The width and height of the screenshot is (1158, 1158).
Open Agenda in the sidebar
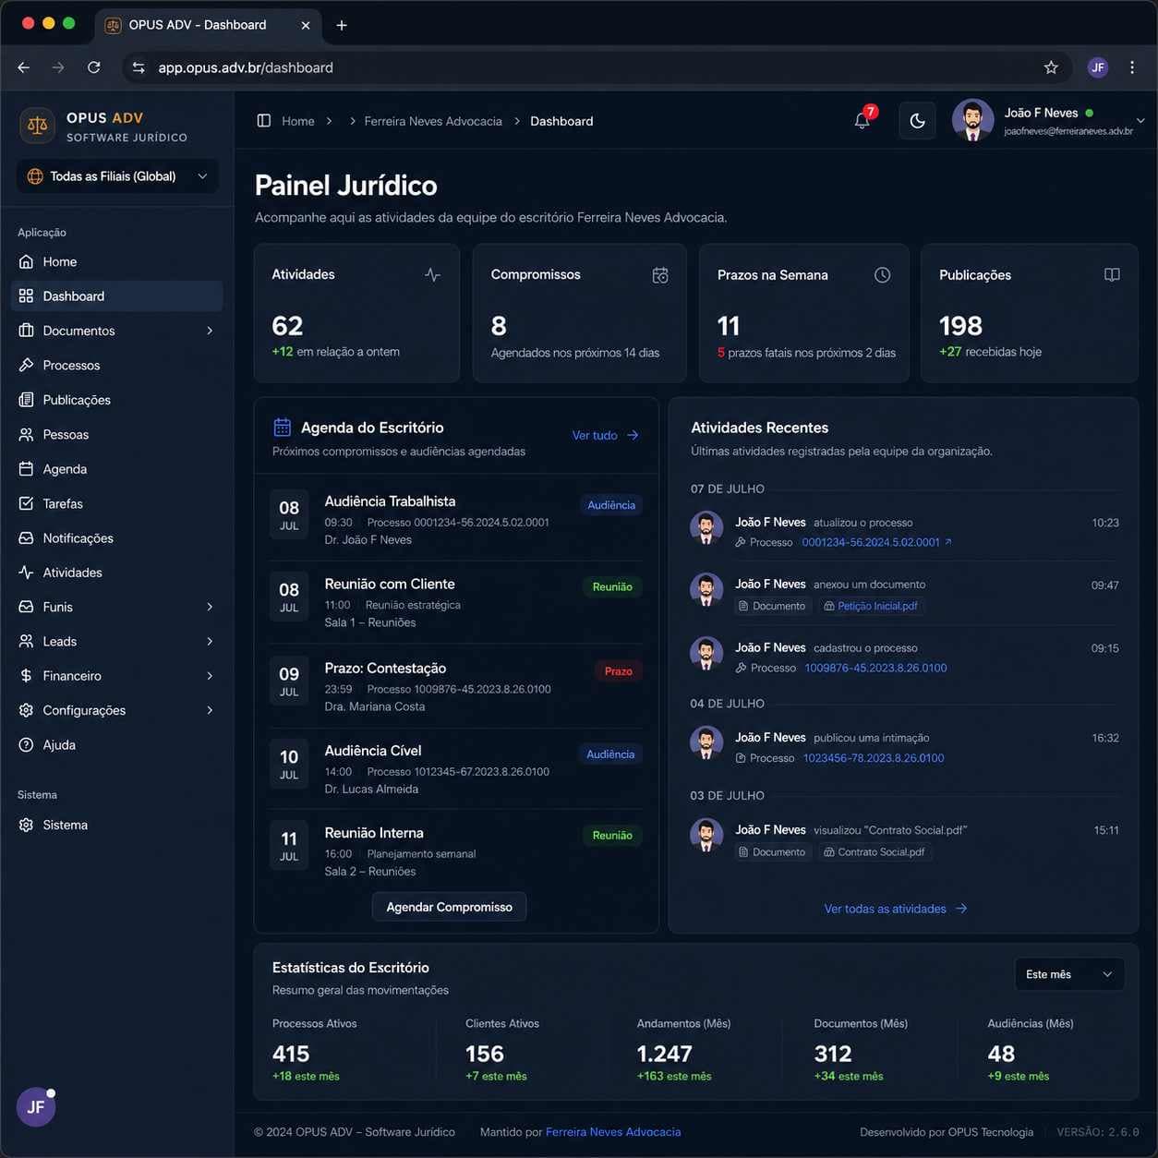pyautogui.click(x=117, y=469)
